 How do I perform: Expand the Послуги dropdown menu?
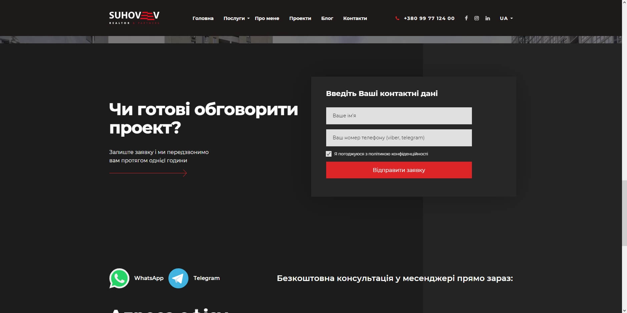coord(236,18)
